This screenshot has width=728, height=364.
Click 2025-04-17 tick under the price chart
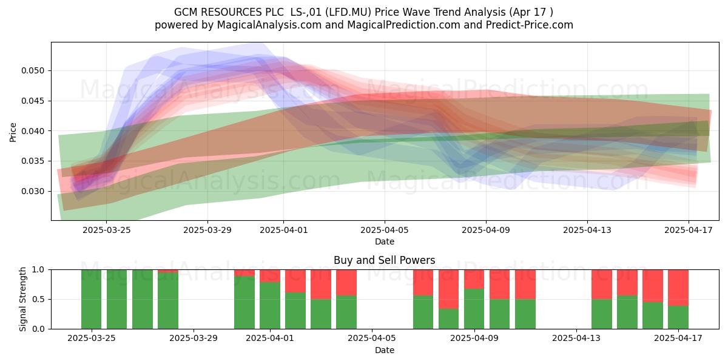pyautogui.click(x=689, y=230)
